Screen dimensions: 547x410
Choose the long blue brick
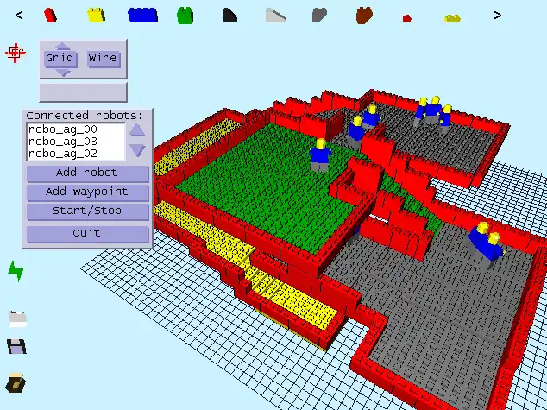[x=142, y=15]
